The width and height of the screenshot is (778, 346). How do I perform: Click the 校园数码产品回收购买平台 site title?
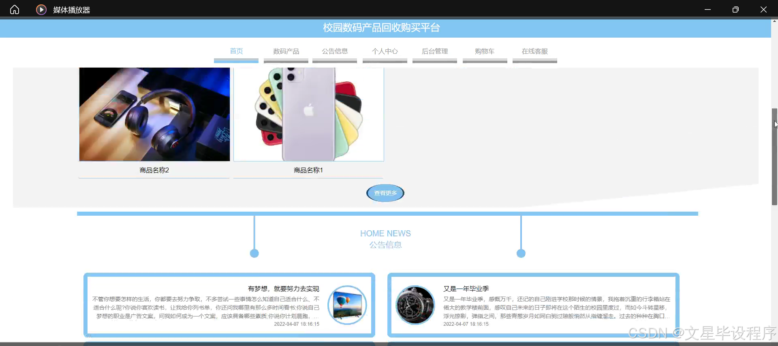tap(381, 28)
